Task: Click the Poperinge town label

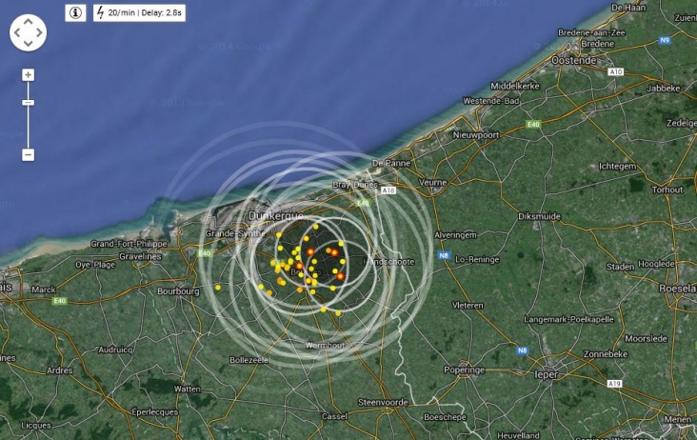Action: (465, 370)
